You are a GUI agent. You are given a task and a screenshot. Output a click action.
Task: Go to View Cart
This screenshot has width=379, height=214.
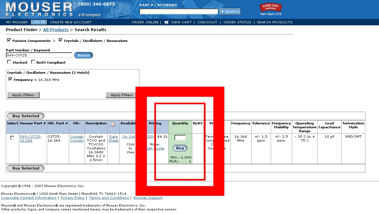pos(181,22)
